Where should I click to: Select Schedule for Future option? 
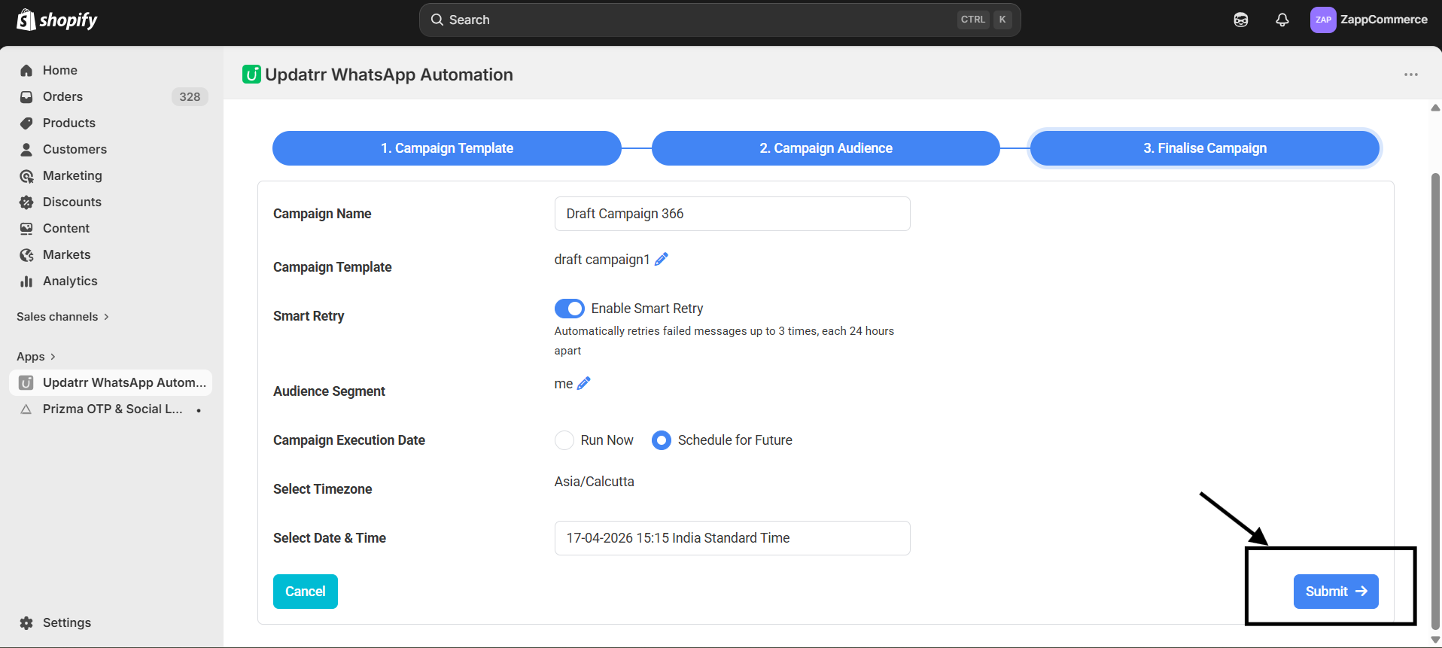tap(661, 440)
